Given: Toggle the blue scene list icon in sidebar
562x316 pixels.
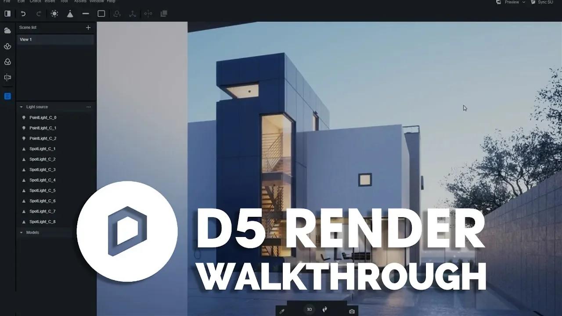Looking at the screenshot, I should [7, 96].
